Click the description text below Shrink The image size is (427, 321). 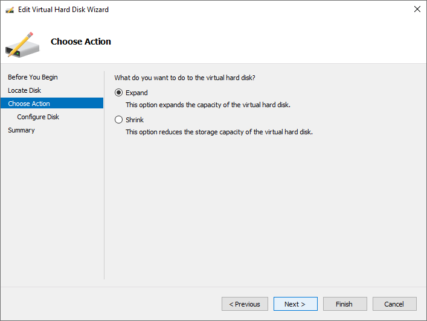[219, 132]
